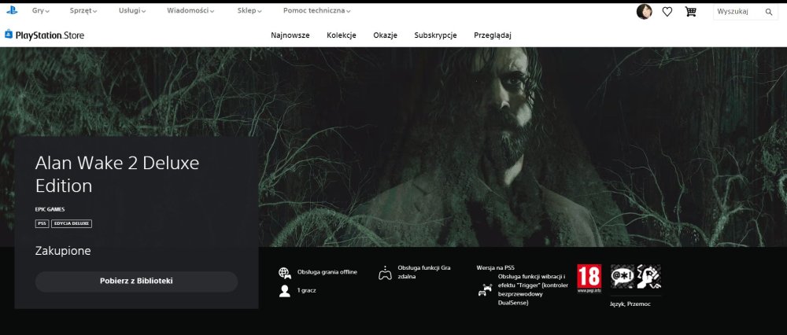787x335 pixels.
Task: Expand the Gry dropdown menu
Action: [x=41, y=10]
